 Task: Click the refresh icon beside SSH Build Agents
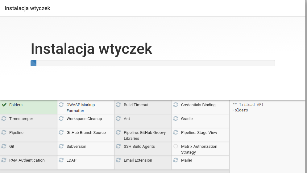[118, 146]
